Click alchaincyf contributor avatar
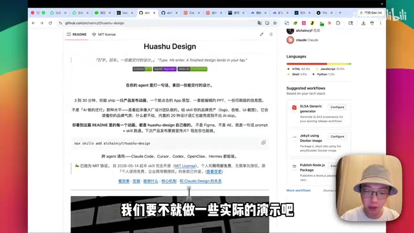This screenshot has height=233, width=414. click(x=290, y=31)
